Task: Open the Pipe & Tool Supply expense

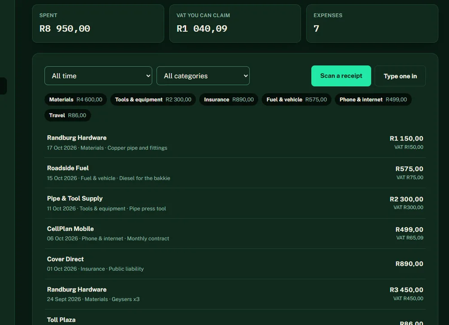Action: pyautogui.click(x=235, y=203)
